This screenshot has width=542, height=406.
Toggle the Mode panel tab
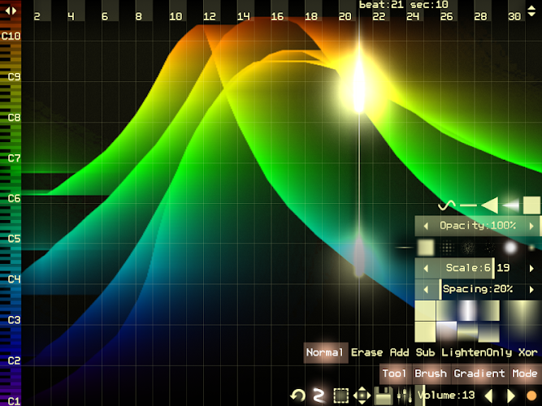tap(524, 374)
